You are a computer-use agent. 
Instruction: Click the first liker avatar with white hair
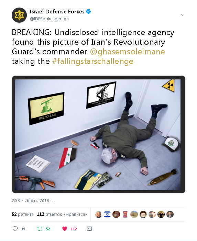[x=98, y=214]
